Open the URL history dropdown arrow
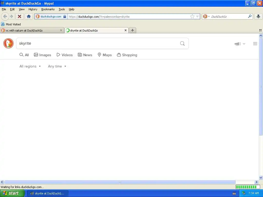Screen dimensions: 263x197 tap(198, 16)
